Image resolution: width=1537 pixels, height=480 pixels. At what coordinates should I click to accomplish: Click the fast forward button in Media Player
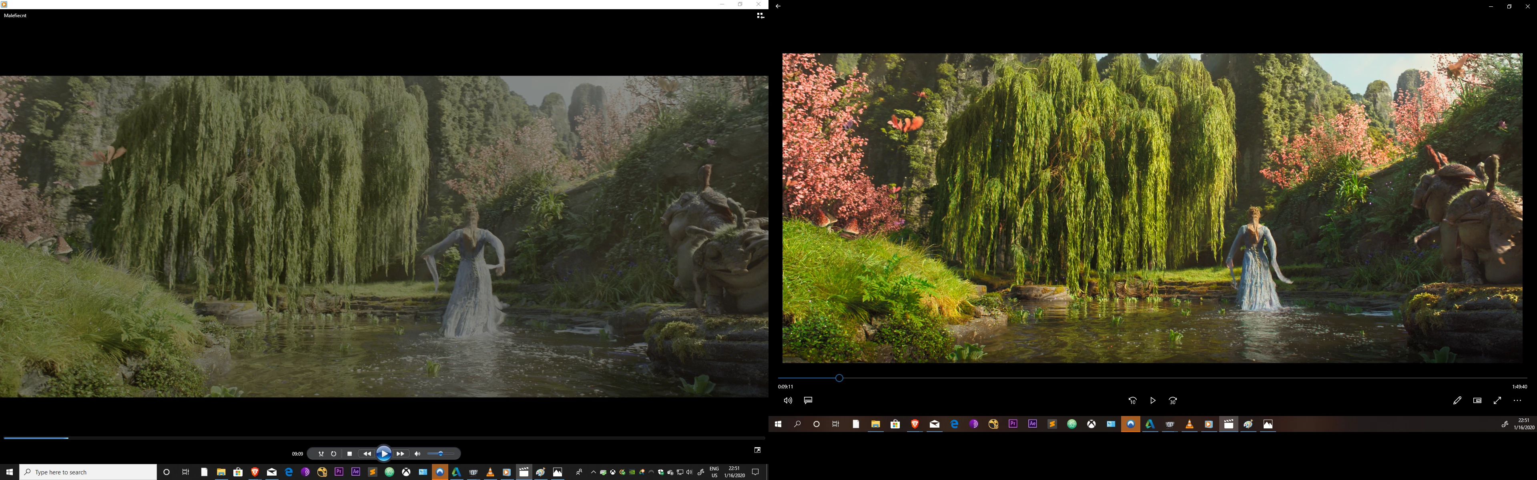click(400, 454)
